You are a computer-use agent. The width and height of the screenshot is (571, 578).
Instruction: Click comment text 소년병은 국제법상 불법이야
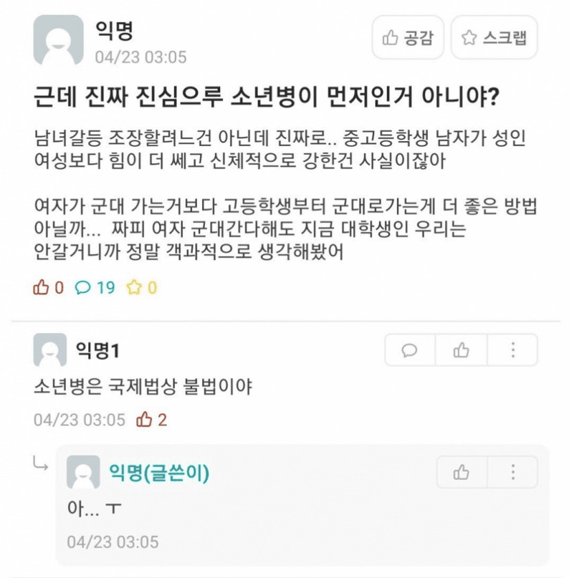point(142,387)
